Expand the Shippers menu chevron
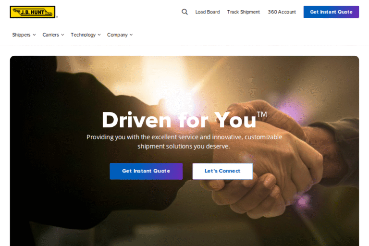This screenshot has height=246, width=369. [35, 35]
